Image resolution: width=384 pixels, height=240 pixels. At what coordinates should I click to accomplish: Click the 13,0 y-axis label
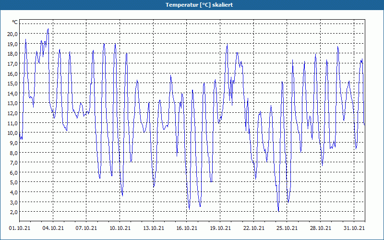point(12,103)
